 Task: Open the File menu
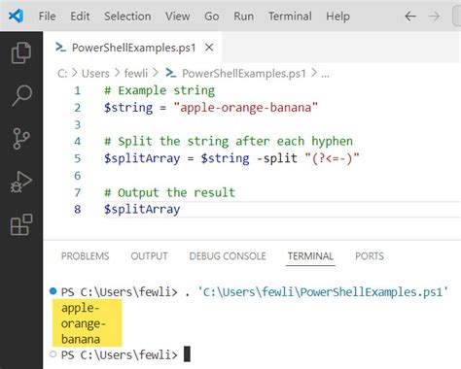point(47,16)
